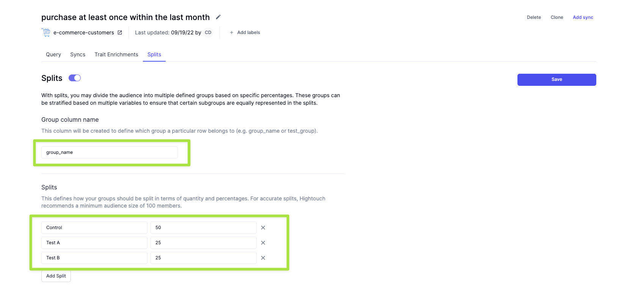Remove the Test A split row

[263, 243]
